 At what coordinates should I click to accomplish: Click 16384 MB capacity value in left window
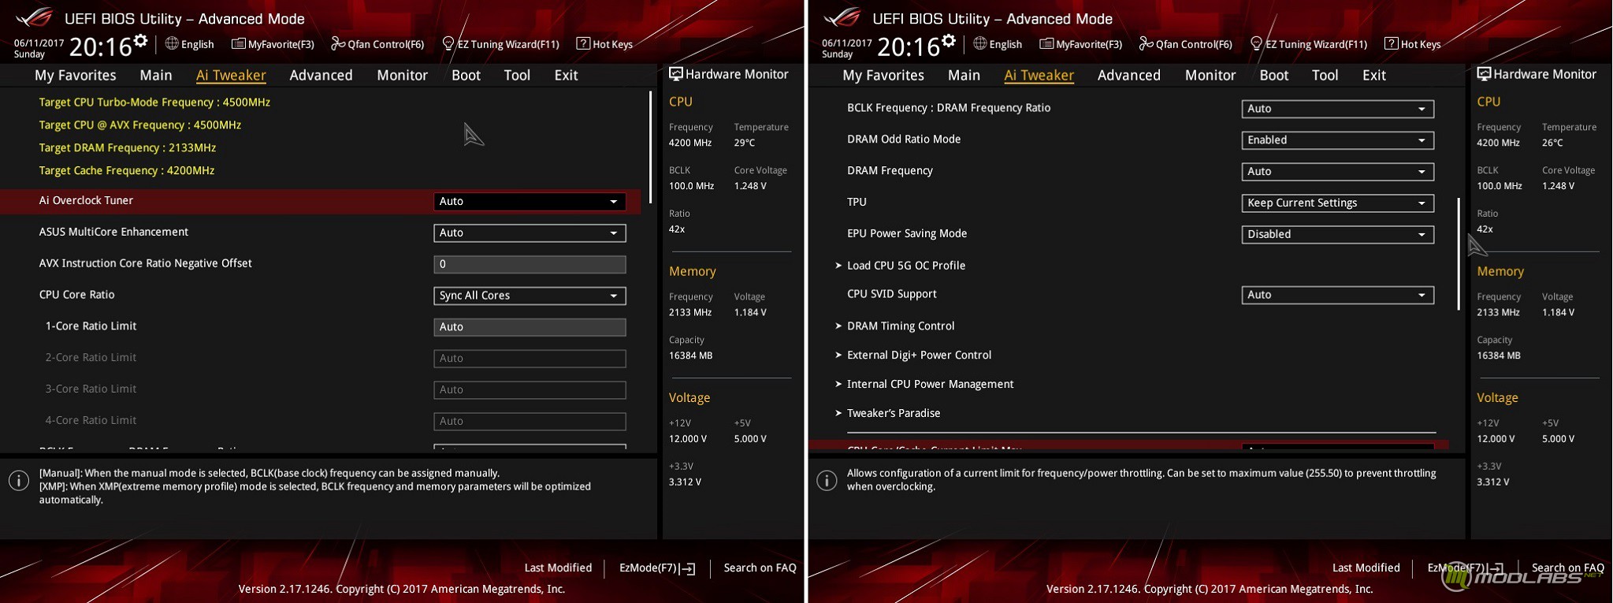pyautogui.click(x=690, y=355)
